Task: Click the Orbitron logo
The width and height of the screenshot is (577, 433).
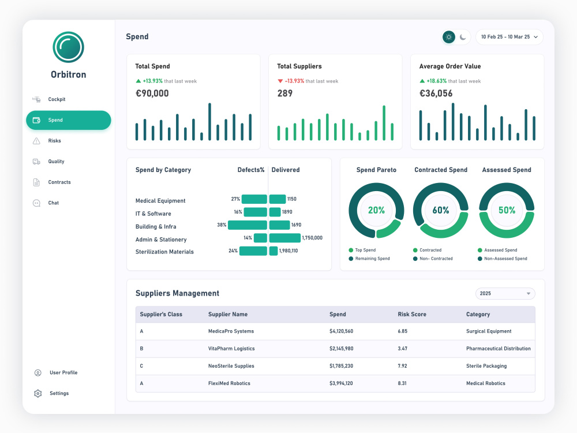Action: pyautogui.click(x=68, y=47)
